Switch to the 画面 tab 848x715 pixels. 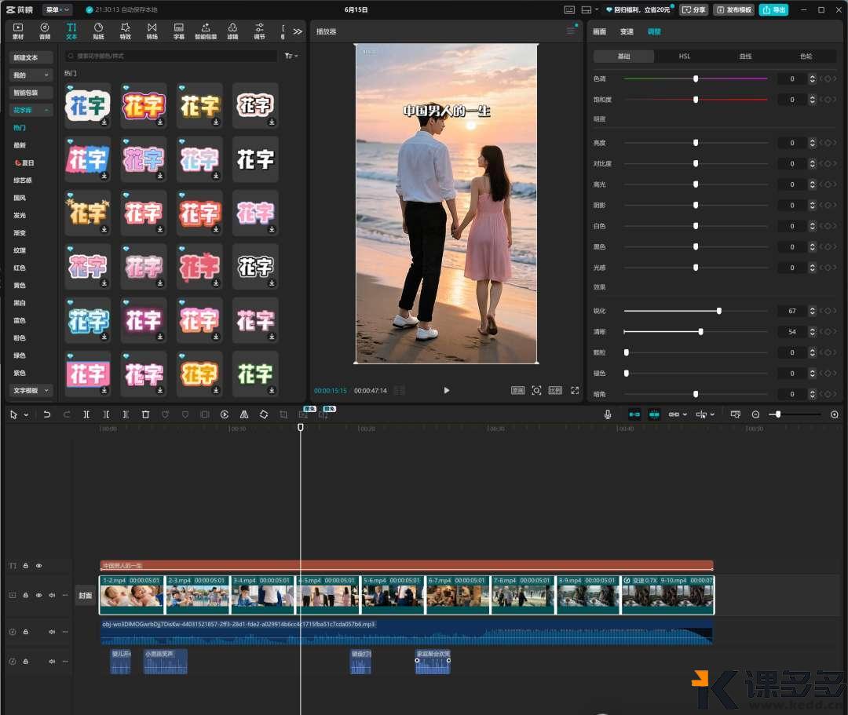pyautogui.click(x=599, y=31)
